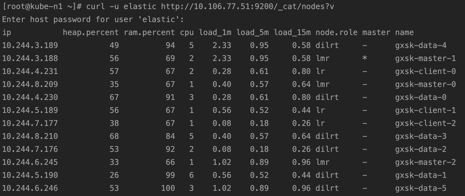Click node name gxsk-client-0
The height and width of the screenshot is (196, 465).
pos(425,71)
